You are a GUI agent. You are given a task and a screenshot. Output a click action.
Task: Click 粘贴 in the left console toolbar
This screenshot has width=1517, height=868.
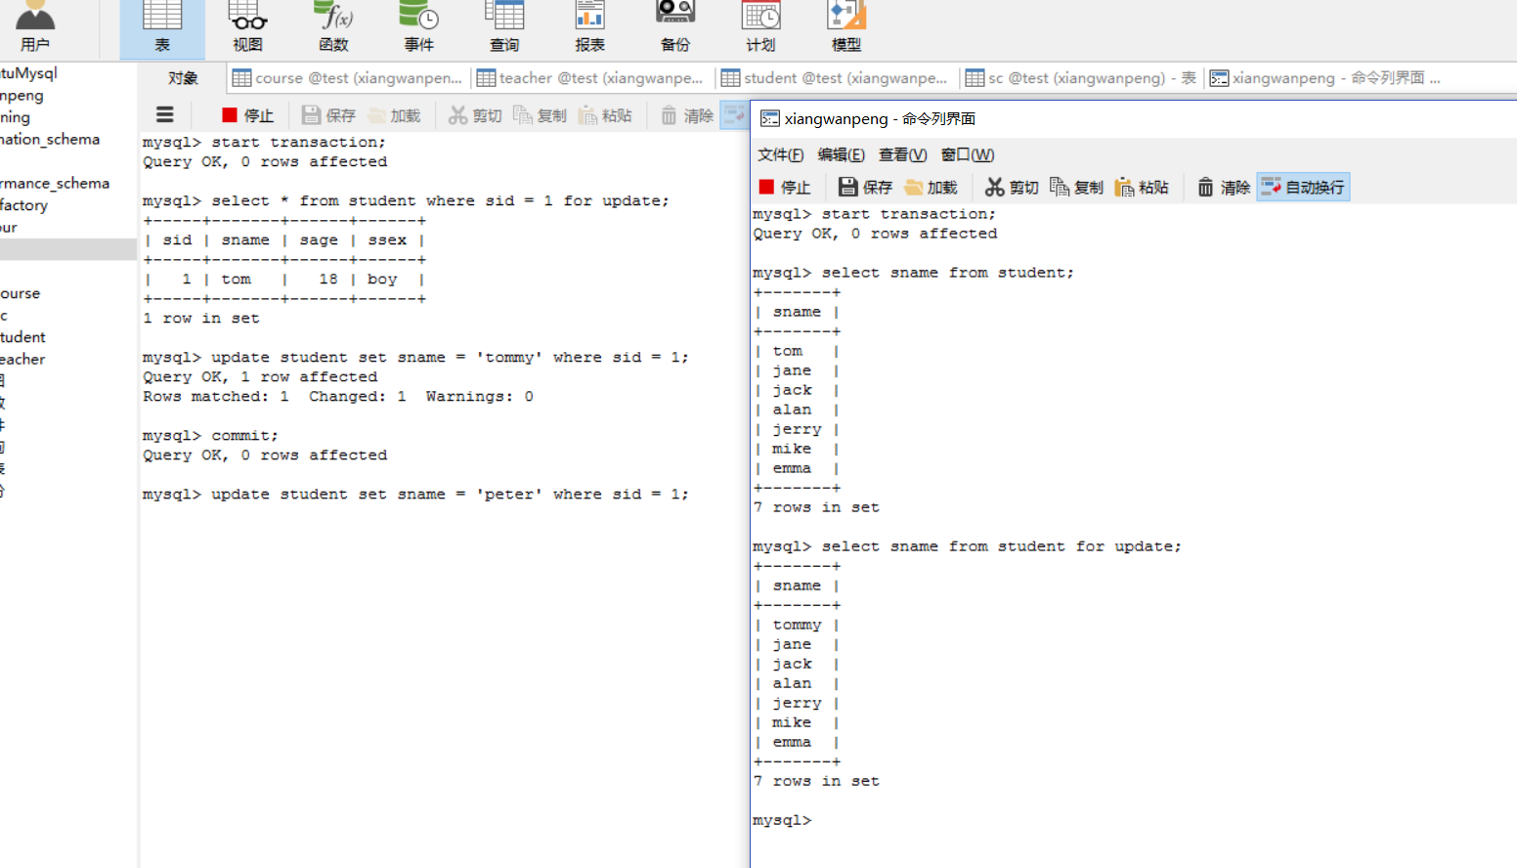605,115
